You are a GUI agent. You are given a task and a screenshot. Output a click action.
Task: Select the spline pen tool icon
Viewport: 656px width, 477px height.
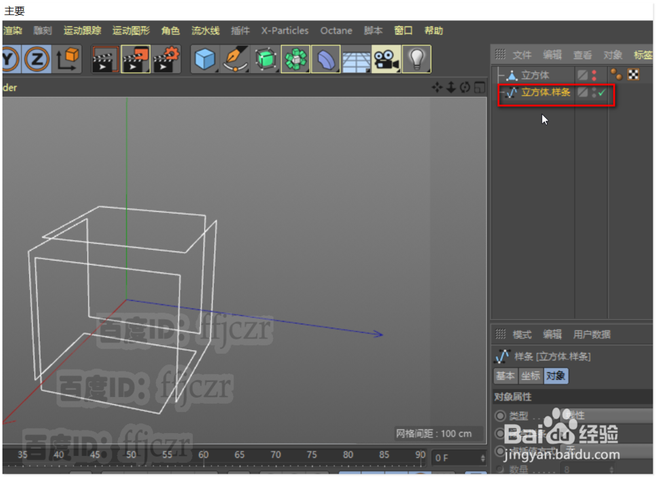(x=235, y=60)
